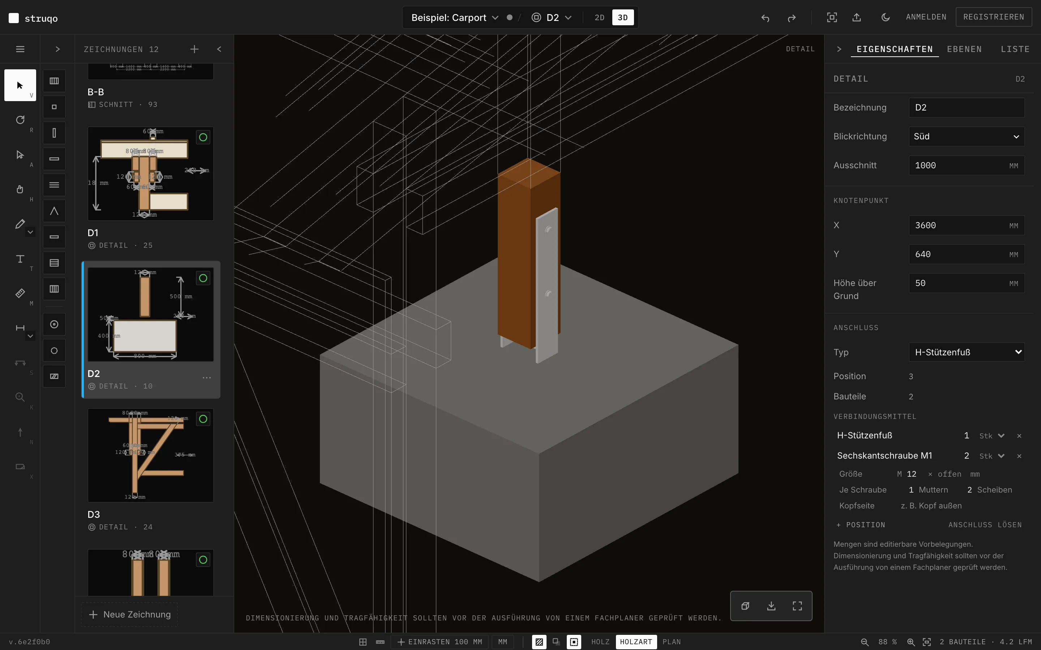
Task: Toggle the hatch display in status bar
Action: pyautogui.click(x=539, y=642)
